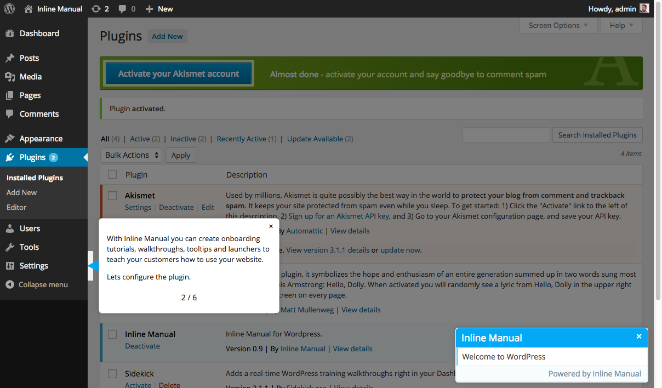Image resolution: width=662 pixels, height=388 pixels.
Task: Click into the plugin search field
Action: tap(506, 135)
